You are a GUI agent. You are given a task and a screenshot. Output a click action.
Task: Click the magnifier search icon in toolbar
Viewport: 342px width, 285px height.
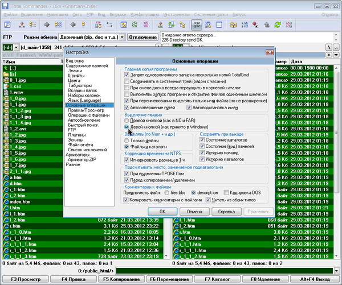(x=7, y=24)
